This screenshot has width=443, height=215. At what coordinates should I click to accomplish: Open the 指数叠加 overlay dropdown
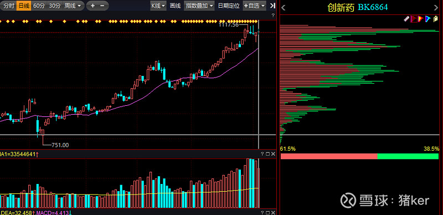pos(199,6)
